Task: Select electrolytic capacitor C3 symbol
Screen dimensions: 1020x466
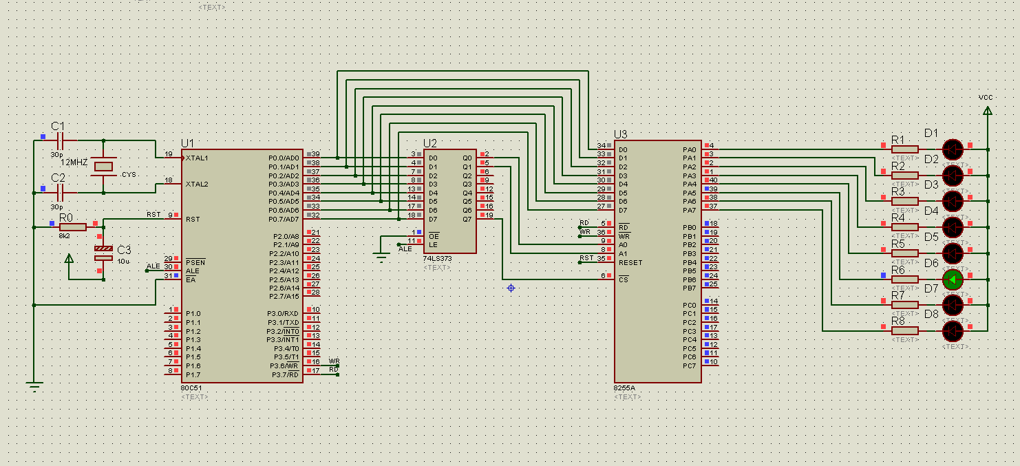Action: coord(103,253)
